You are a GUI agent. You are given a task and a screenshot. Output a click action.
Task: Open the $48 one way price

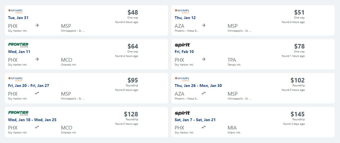point(133,12)
